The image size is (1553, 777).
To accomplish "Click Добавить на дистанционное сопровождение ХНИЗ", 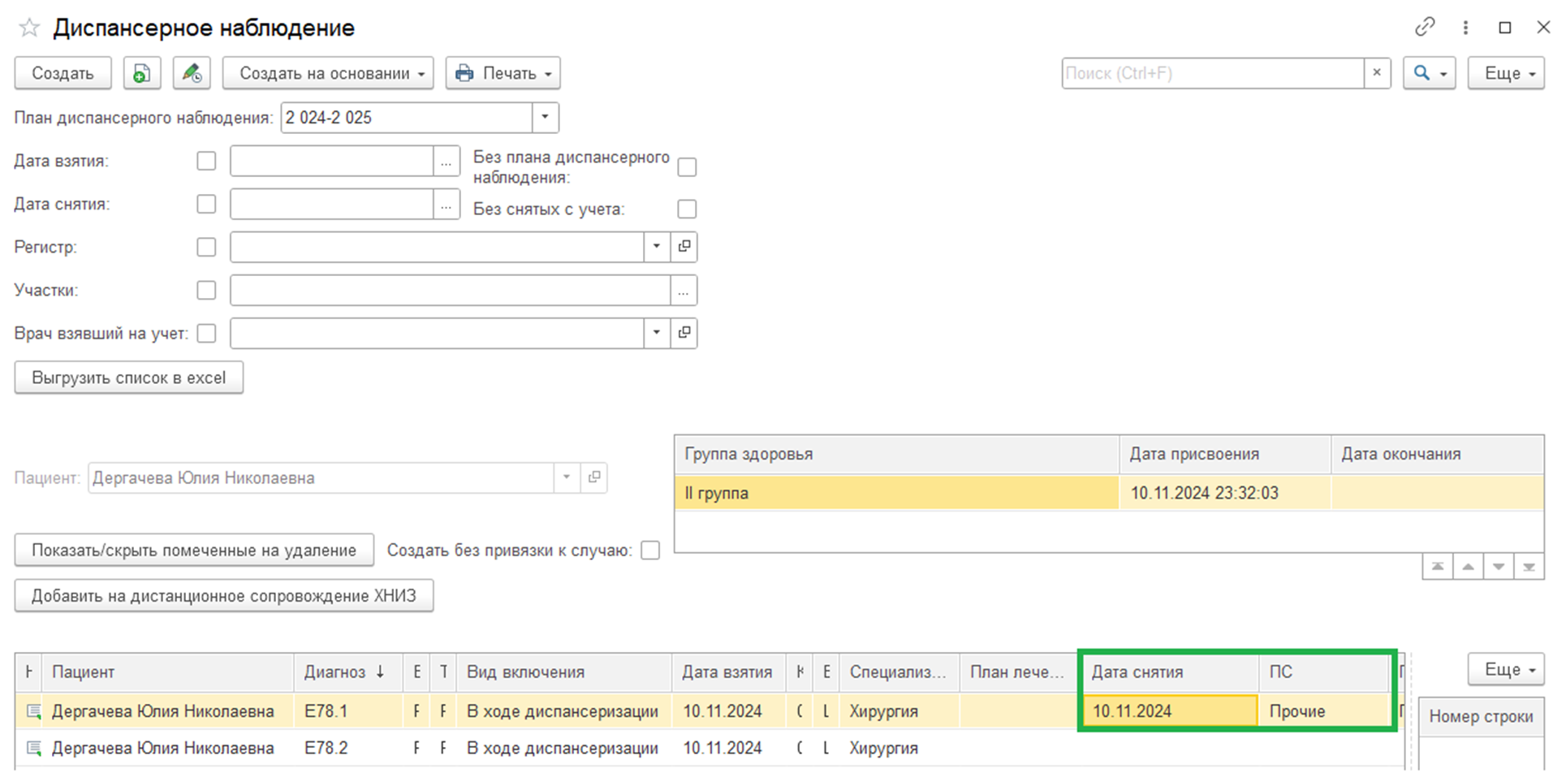I will 223,596.
